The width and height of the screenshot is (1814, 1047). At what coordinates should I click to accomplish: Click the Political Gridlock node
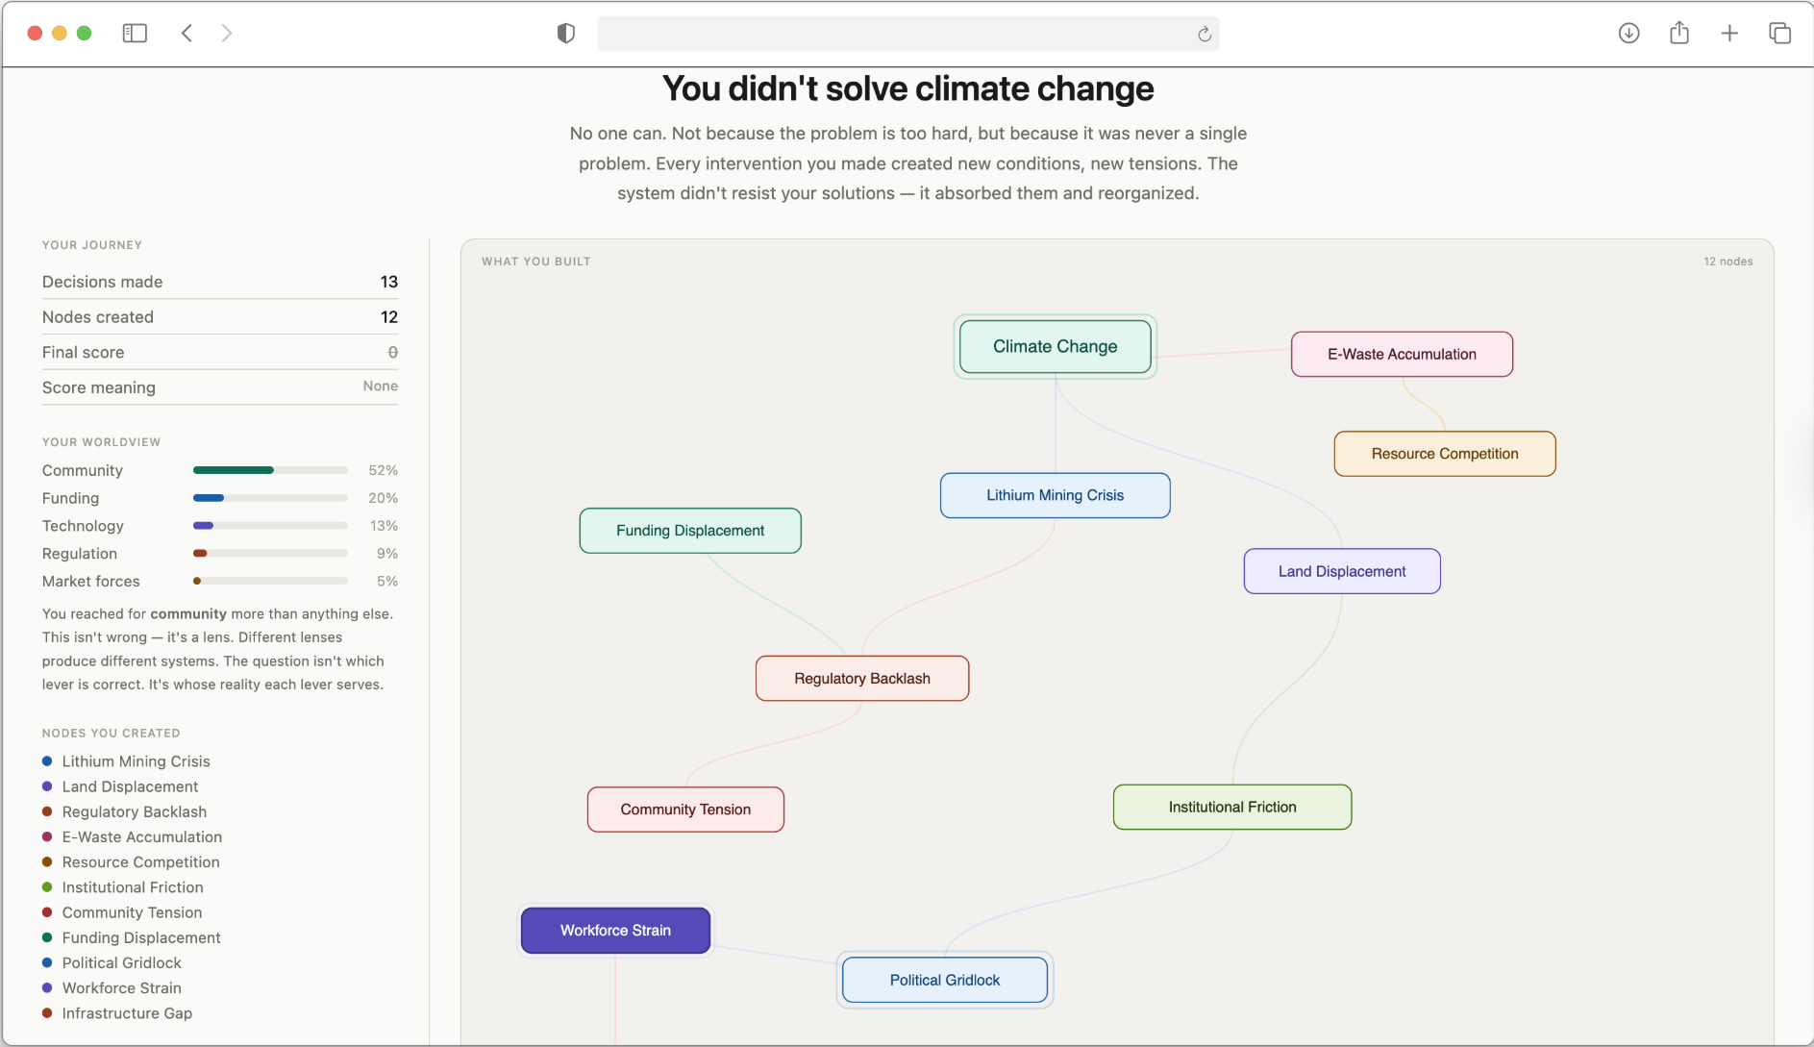pos(945,980)
